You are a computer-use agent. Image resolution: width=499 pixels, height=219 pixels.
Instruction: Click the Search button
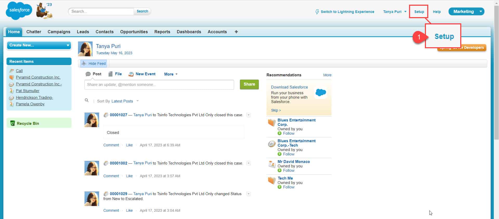tap(142, 11)
